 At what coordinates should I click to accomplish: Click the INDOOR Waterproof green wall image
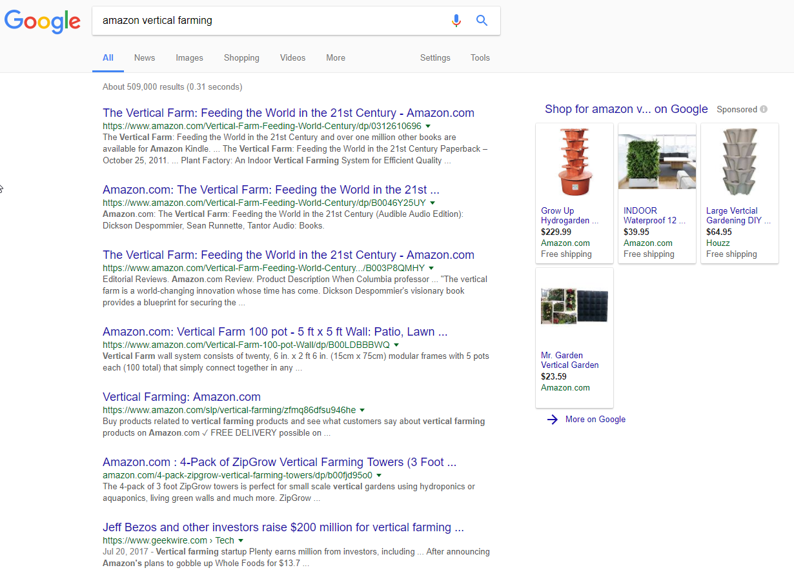point(657,162)
